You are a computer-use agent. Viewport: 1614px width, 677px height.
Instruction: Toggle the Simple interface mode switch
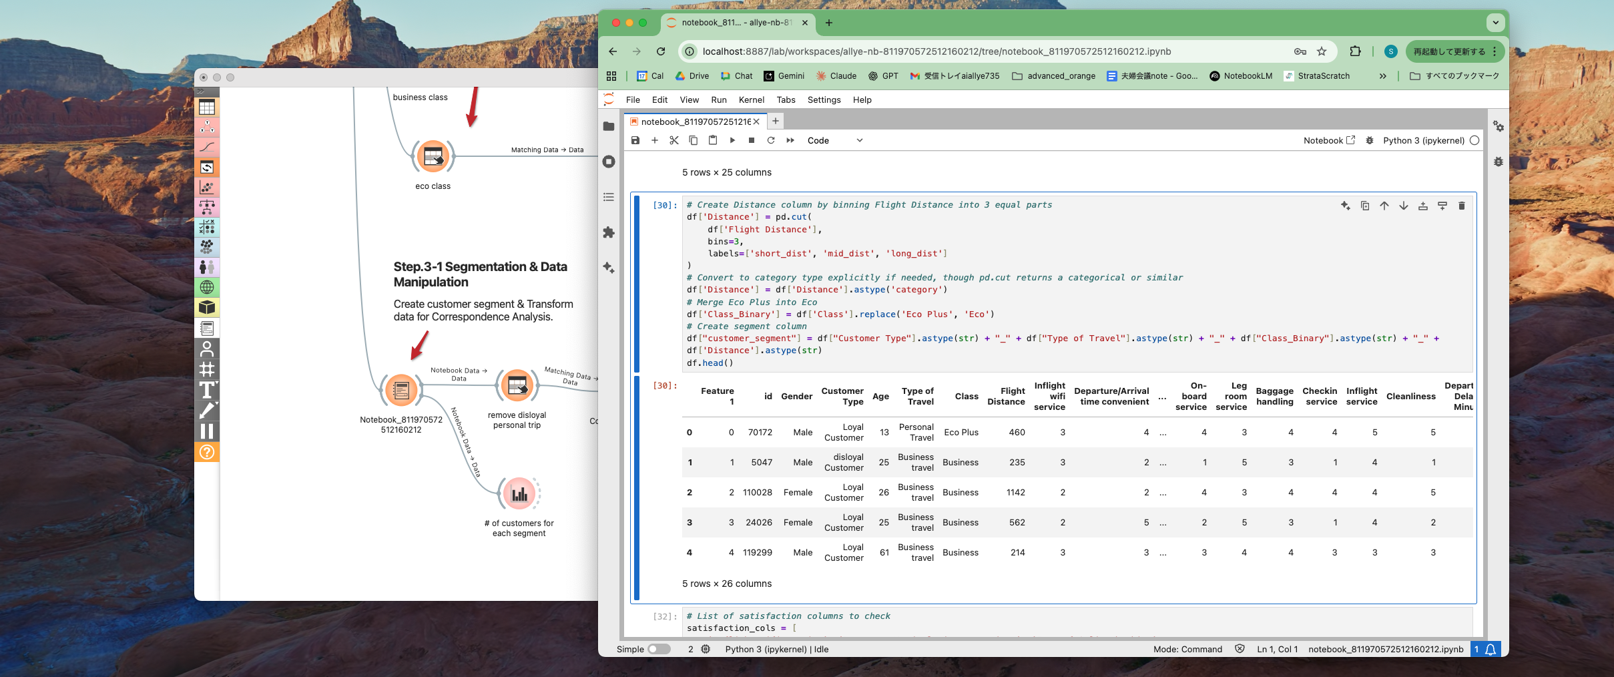click(658, 649)
